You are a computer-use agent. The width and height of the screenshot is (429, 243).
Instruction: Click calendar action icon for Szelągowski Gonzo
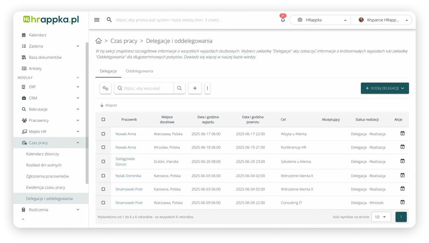point(402,161)
